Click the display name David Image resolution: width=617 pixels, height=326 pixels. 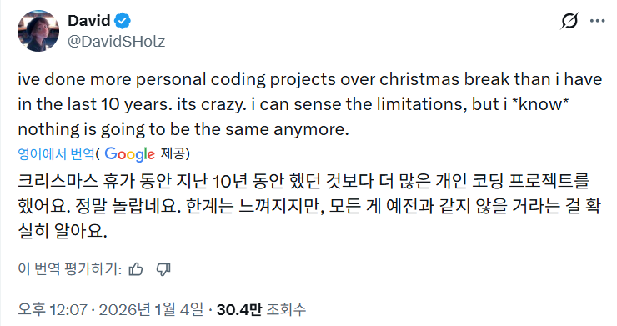pyautogui.click(x=89, y=21)
